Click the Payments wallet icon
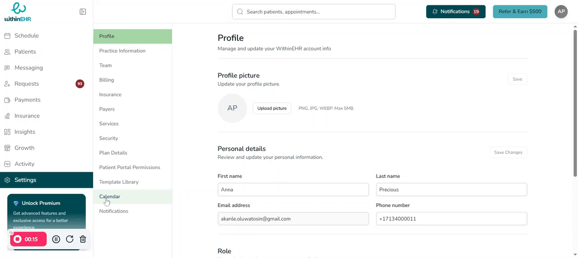 [x=8, y=100]
